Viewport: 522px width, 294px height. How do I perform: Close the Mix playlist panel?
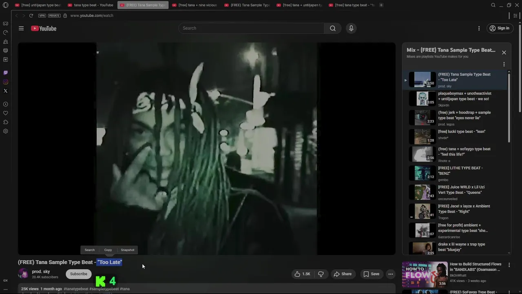[504, 53]
